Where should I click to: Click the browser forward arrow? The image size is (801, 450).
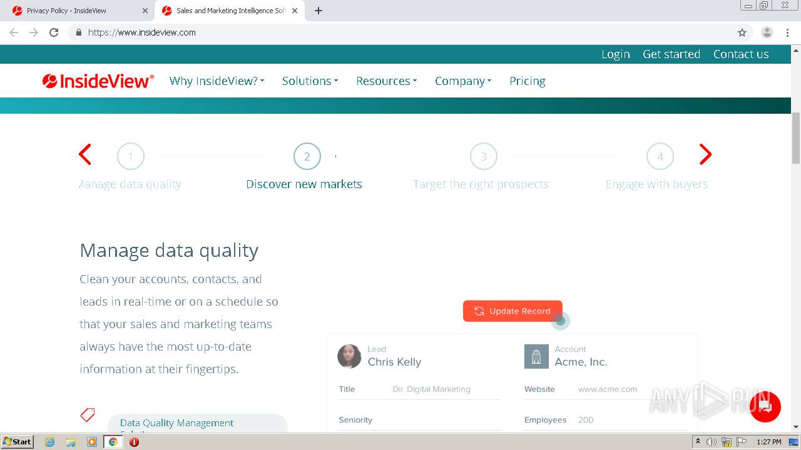pos(34,32)
